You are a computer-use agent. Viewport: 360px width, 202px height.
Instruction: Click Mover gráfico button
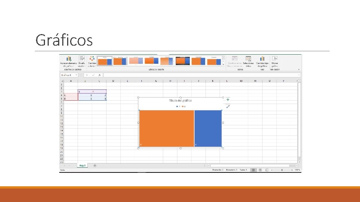(275, 62)
